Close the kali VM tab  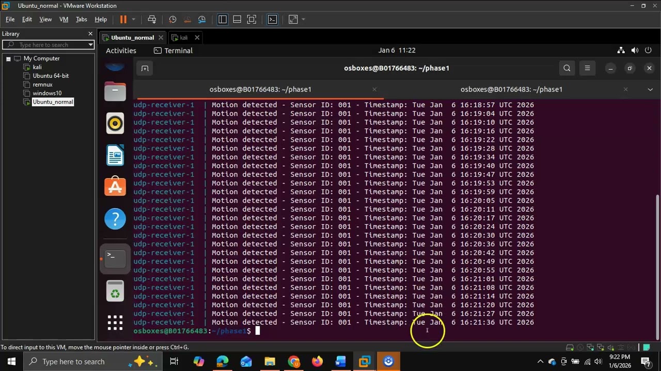pos(197,38)
